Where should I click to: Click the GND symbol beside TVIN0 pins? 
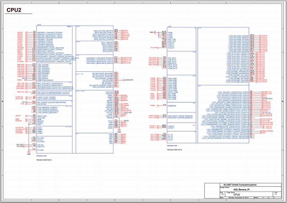153,32
